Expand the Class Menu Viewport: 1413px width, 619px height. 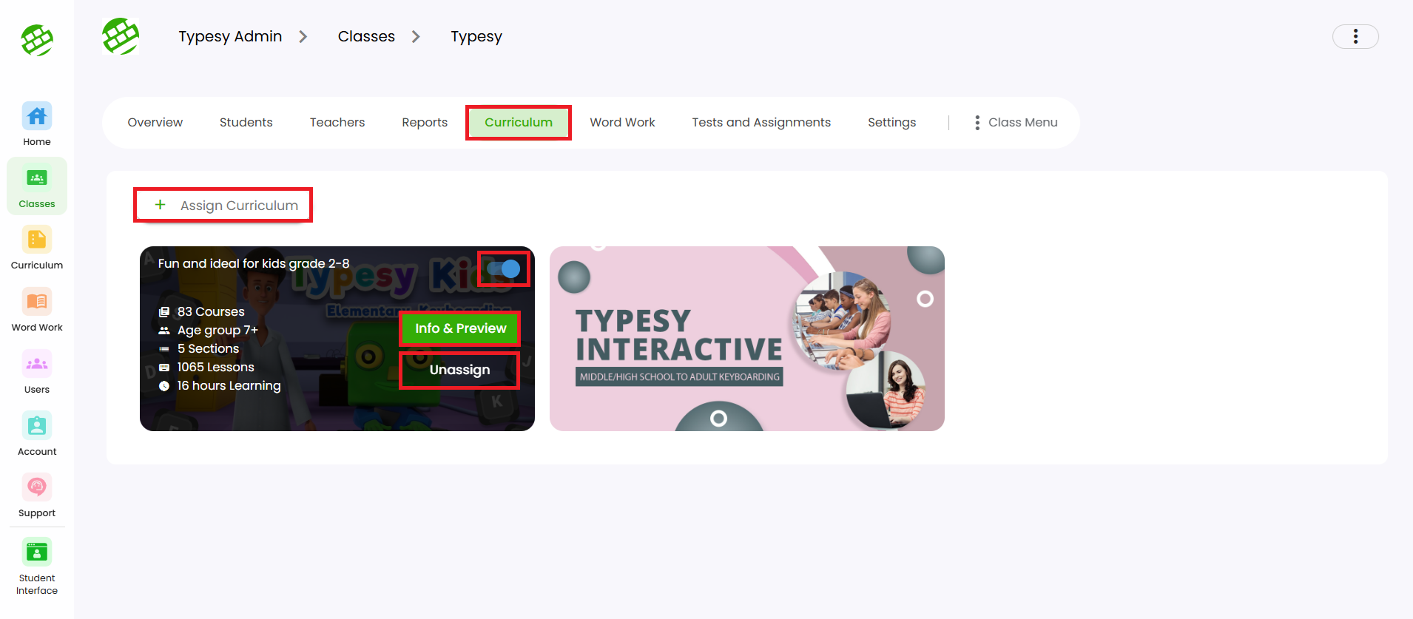(1016, 123)
